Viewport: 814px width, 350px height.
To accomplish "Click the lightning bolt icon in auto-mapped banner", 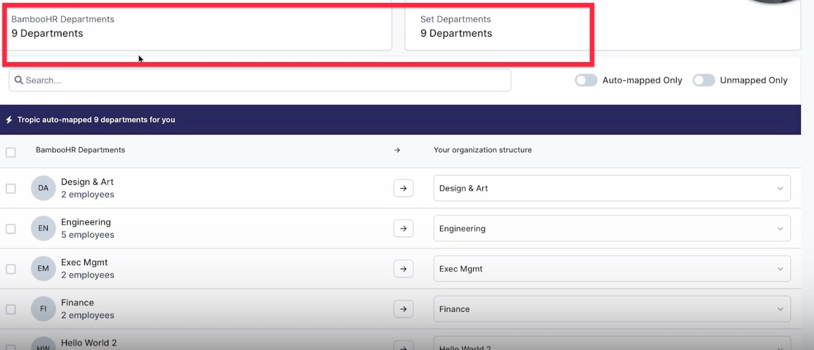I will (x=9, y=120).
